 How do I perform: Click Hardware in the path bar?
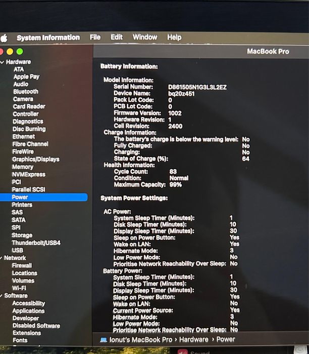pos(194,339)
